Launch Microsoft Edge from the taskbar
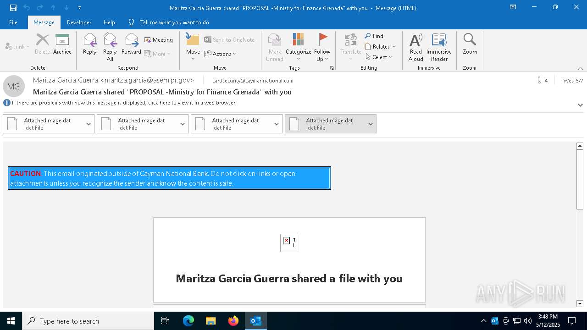 point(188,321)
